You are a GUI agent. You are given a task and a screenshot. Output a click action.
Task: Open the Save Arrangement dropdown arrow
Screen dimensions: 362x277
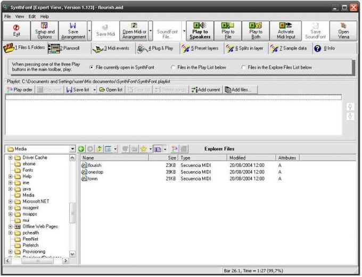(89, 31)
